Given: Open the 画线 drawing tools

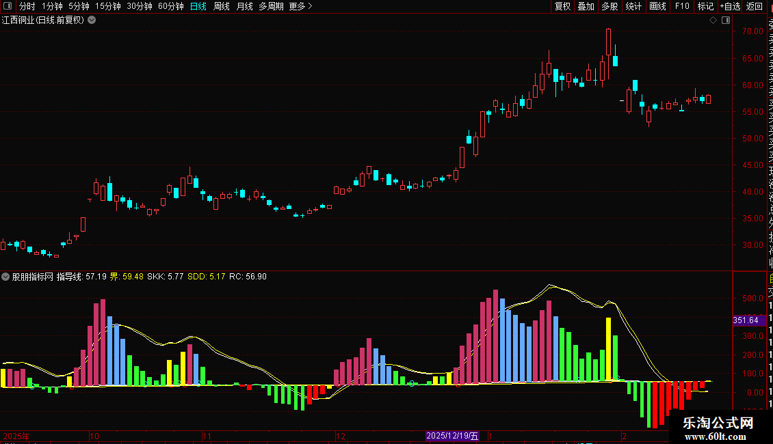Looking at the screenshot, I should coord(657,6).
